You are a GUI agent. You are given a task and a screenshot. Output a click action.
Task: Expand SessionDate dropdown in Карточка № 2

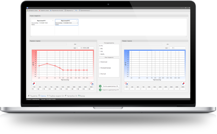pyautogui.click(x=77, y=23)
